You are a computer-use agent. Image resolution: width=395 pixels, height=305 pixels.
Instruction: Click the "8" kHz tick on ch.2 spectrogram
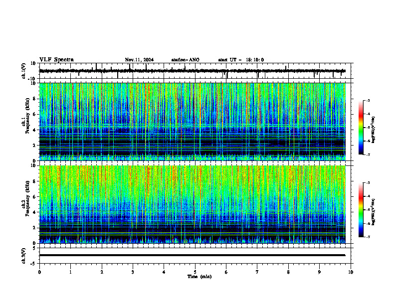(35, 181)
